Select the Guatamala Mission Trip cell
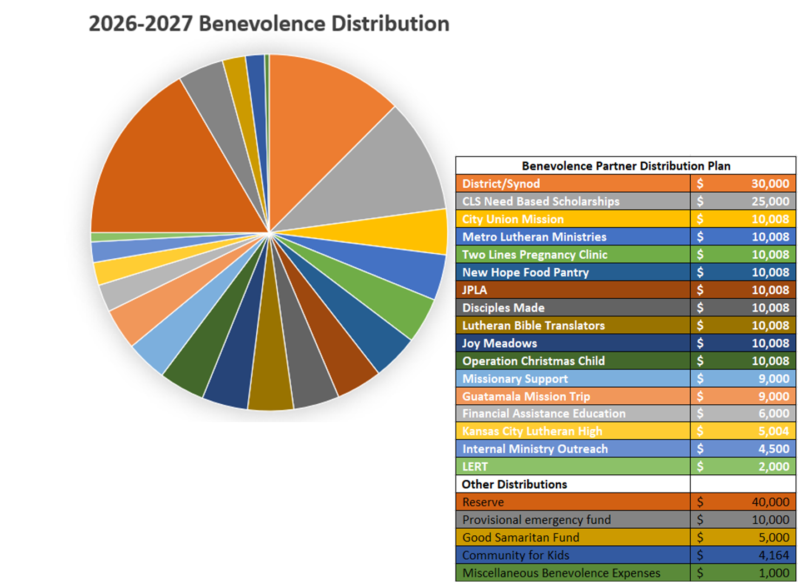The height and width of the screenshot is (582, 798). point(573,397)
